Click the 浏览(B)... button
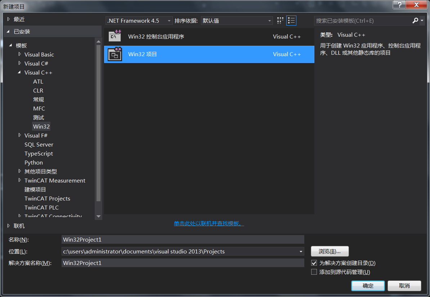The height and width of the screenshot is (297, 430). (330, 251)
